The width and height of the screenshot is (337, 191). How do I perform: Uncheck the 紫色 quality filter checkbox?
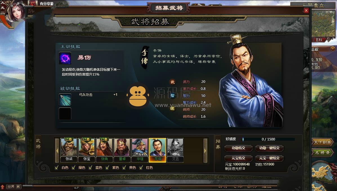tap(107, 167)
